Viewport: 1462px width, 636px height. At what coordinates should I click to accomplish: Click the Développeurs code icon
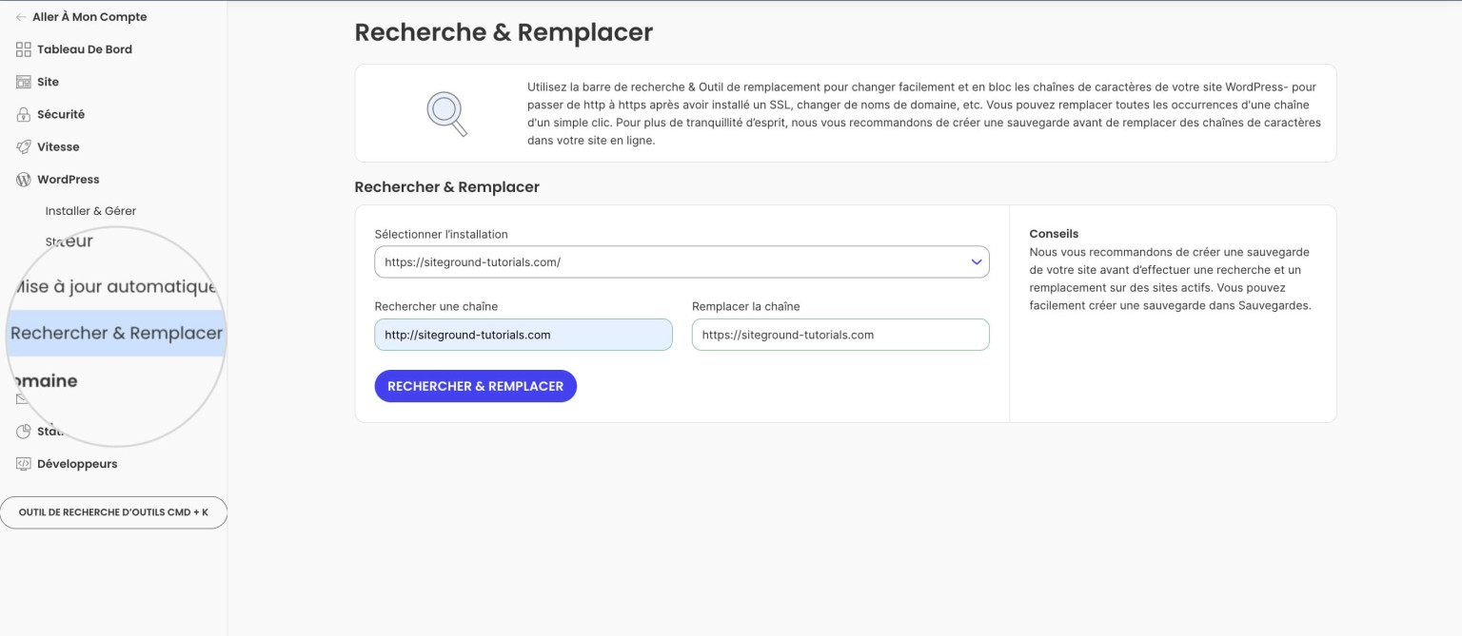(24, 464)
